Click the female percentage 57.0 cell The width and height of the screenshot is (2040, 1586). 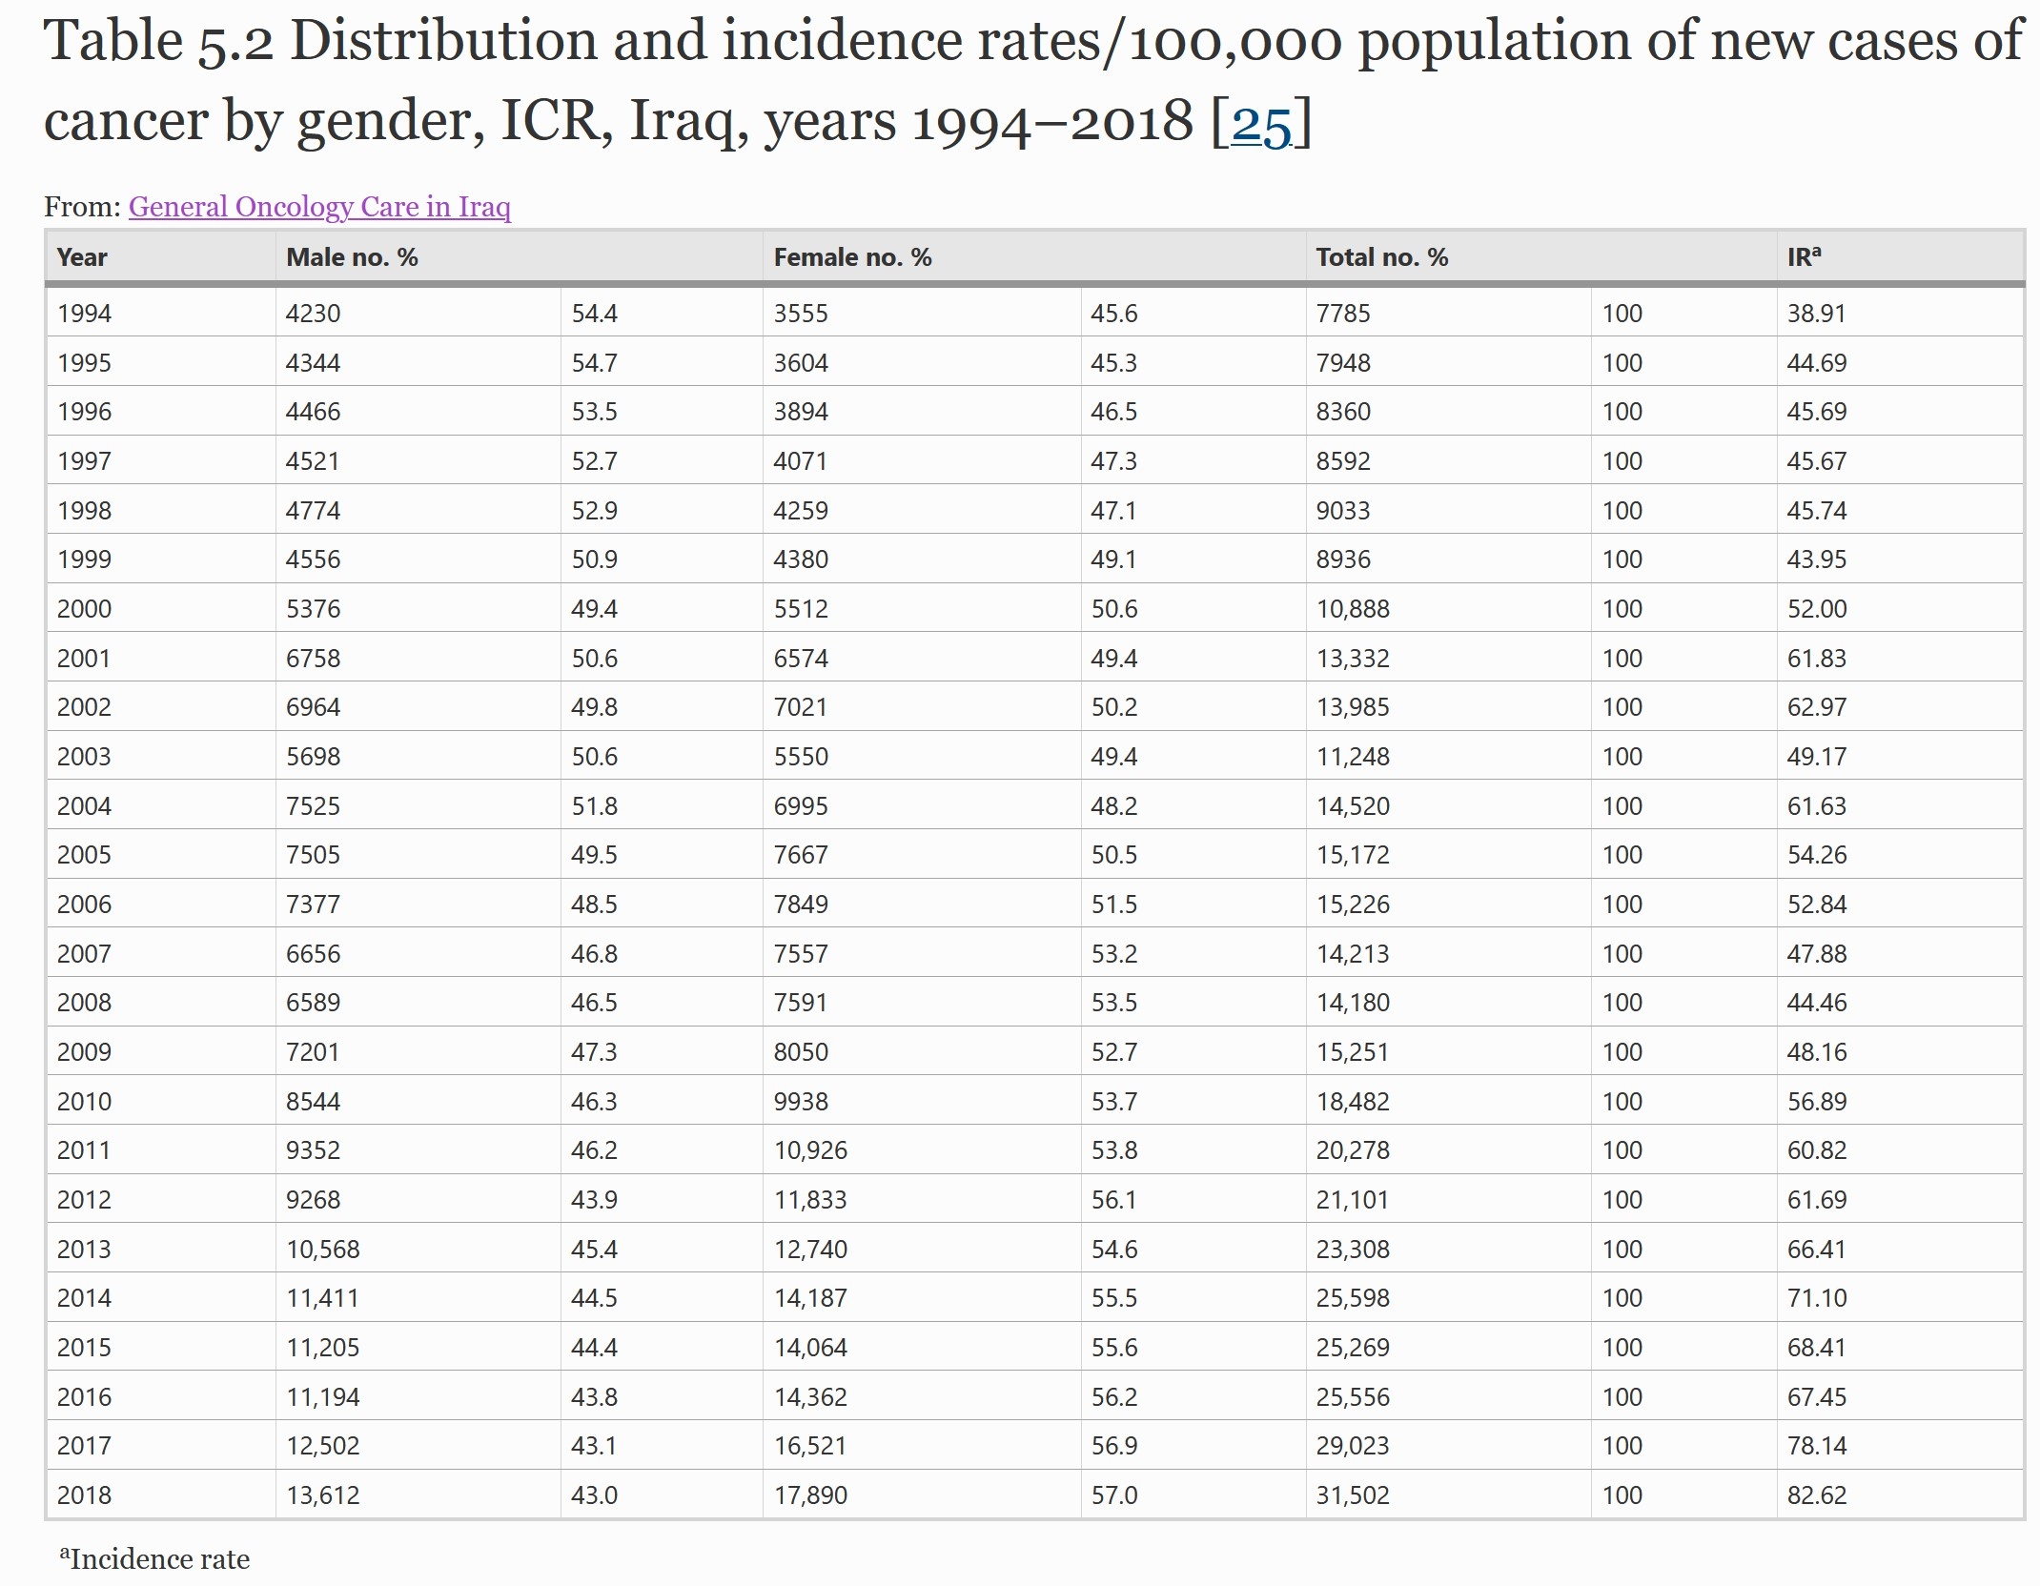point(1114,1494)
